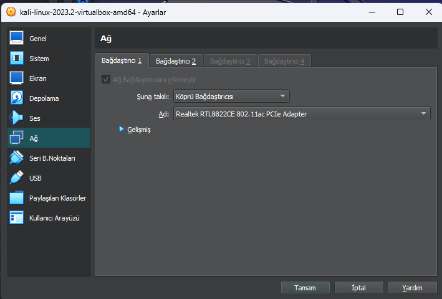Image resolution: width=442 pixels, height=299 pixels.
Task: Open the Genel settings monitor icon
Action: [16, 38]
